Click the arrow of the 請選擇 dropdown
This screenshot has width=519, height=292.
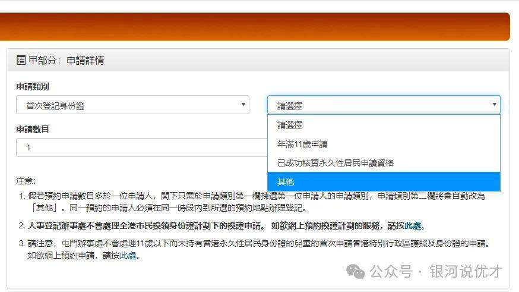(x=495, y=105)
